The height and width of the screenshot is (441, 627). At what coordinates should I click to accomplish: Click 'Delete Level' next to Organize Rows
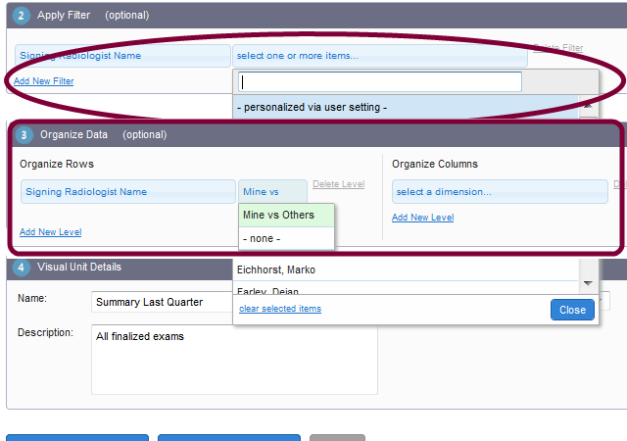click(x=338, y=184)
